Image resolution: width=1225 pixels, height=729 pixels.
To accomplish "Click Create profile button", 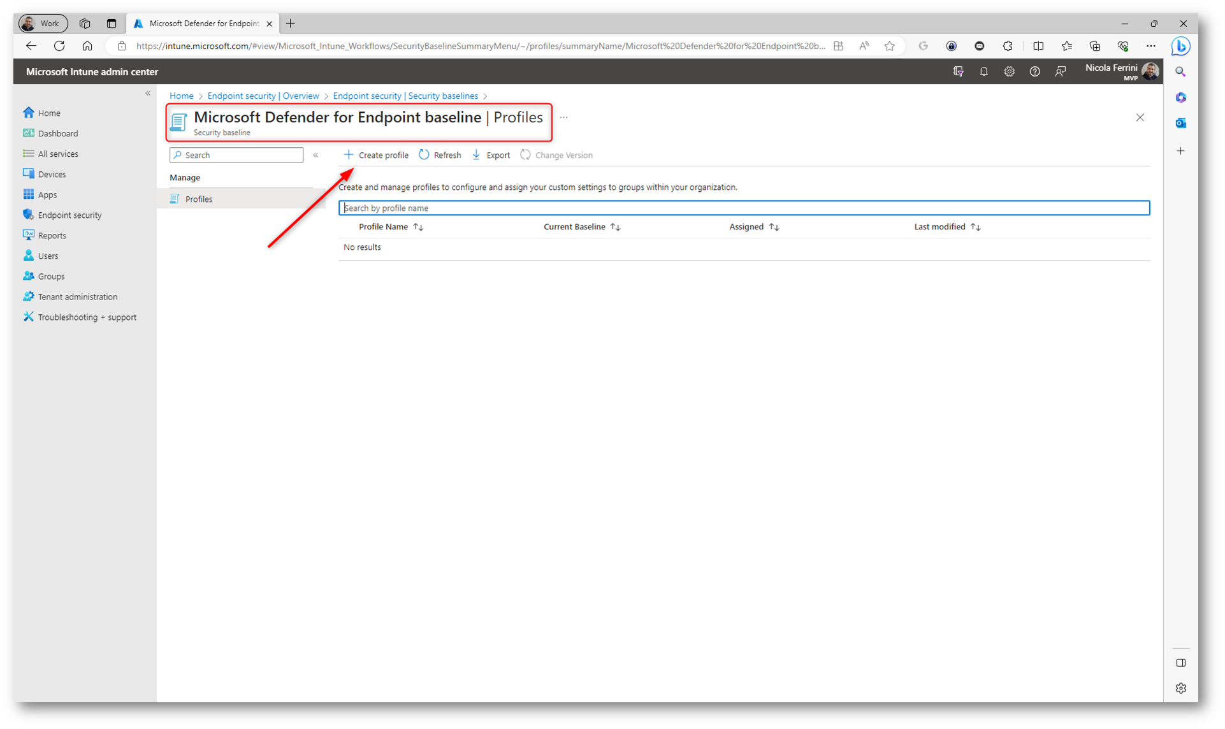I will (x=376, y=155).
